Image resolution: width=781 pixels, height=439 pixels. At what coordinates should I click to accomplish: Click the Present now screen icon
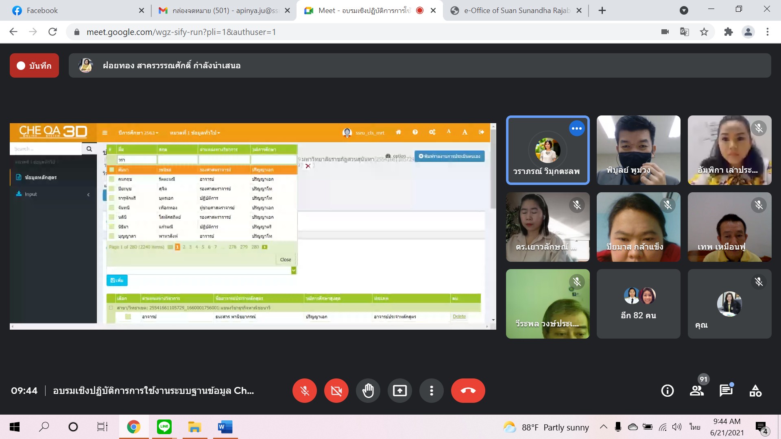400,391
